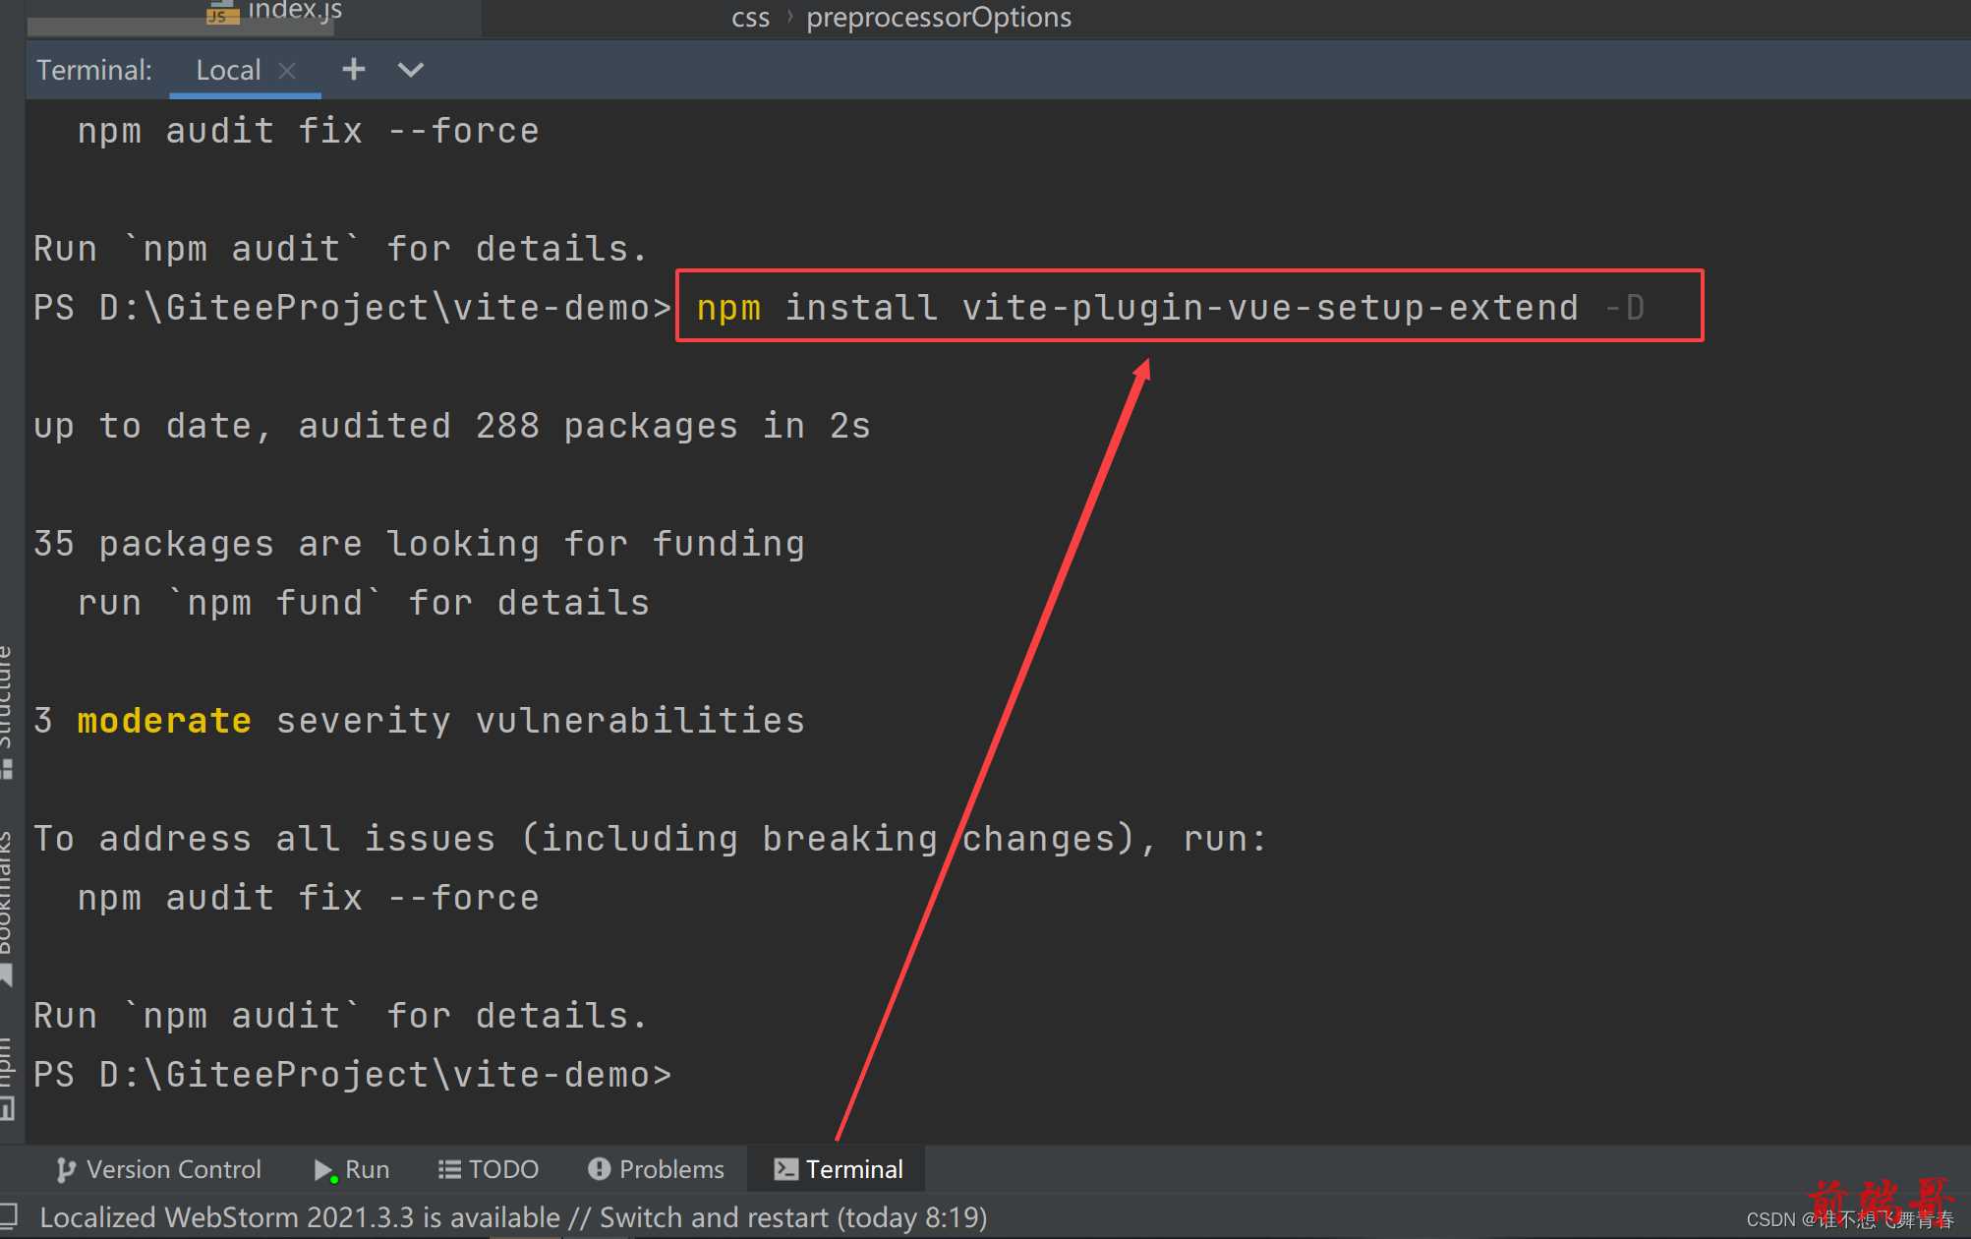Viewport: 1971px width, 1239px height.
Task: Click the TODO list icon
Action: coord(449,1169)
